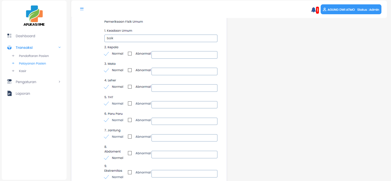Open the Agung Dwi Atmo account dropdown

pos(351,9)
